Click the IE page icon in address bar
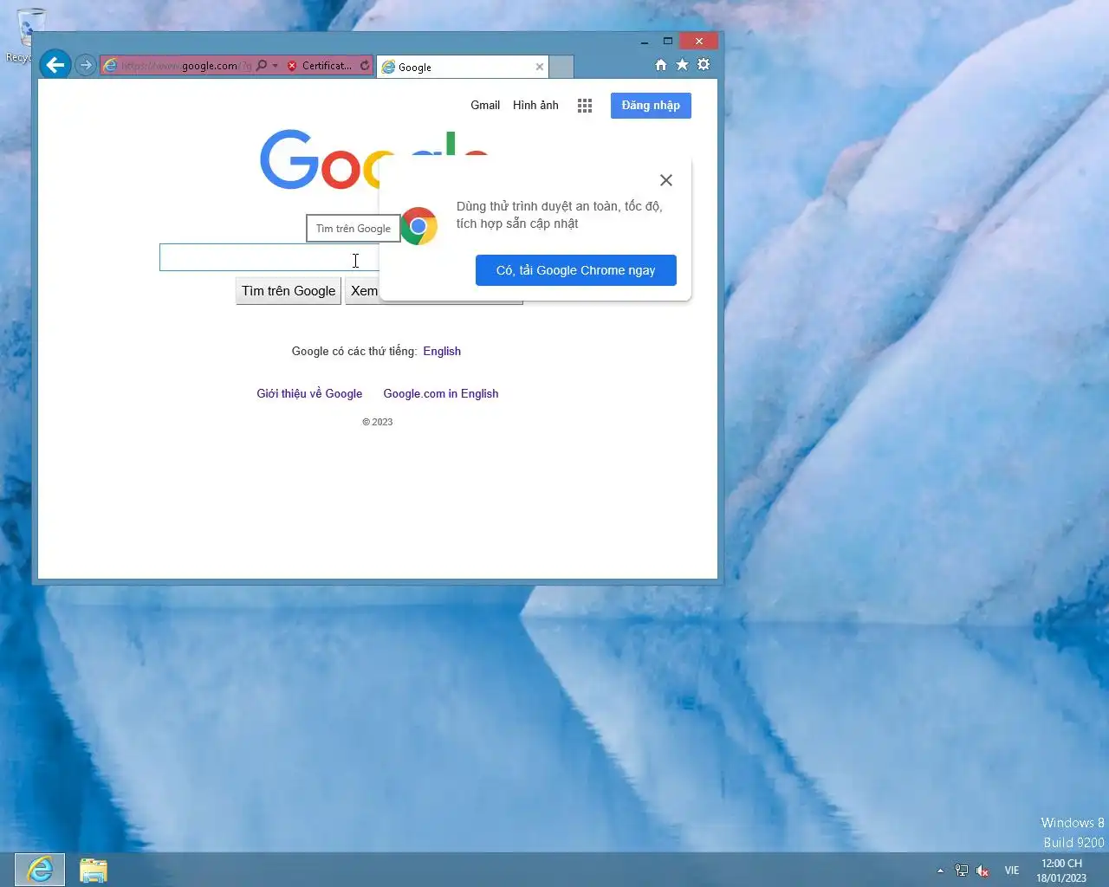 (x=110, y=66)
